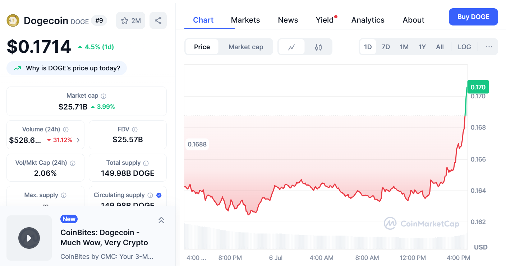
Task: Select Market cap chart mode
Action: (x=246, y=47)
